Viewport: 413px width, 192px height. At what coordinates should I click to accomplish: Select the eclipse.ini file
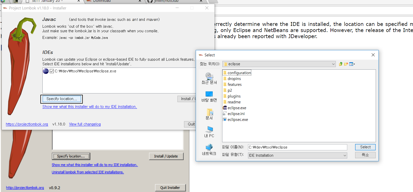(x=234, y=114)
